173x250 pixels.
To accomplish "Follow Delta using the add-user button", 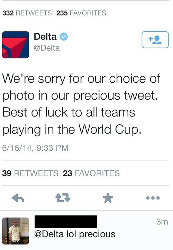I will [x=155, y=40].
